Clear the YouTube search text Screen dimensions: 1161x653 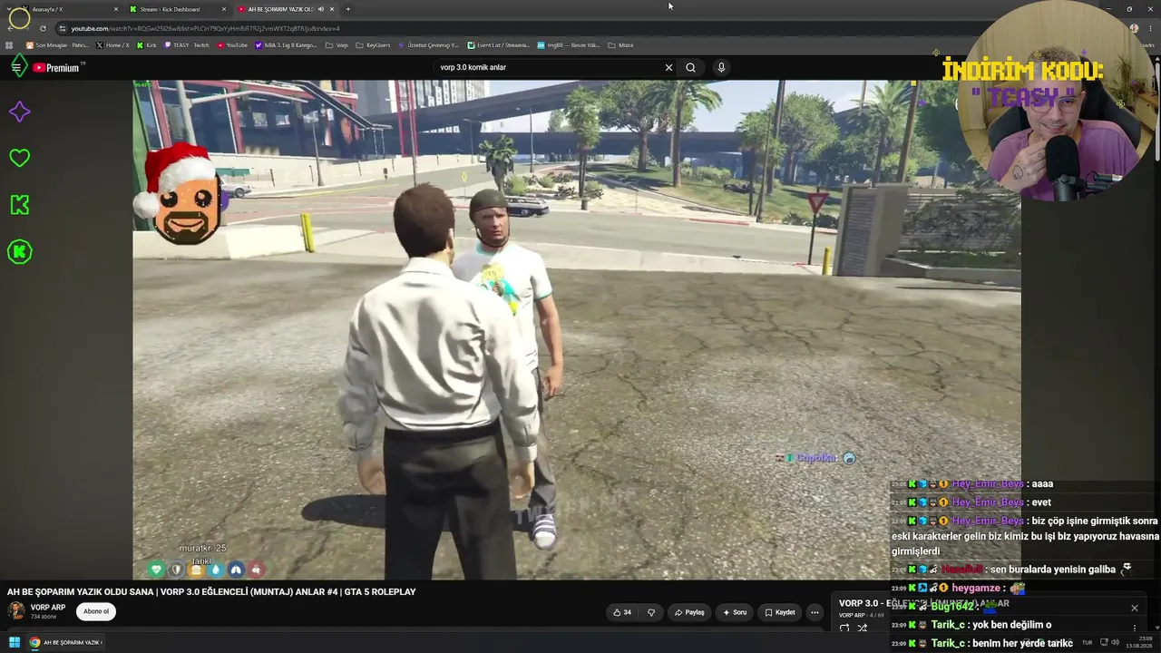tap(668, 67)
